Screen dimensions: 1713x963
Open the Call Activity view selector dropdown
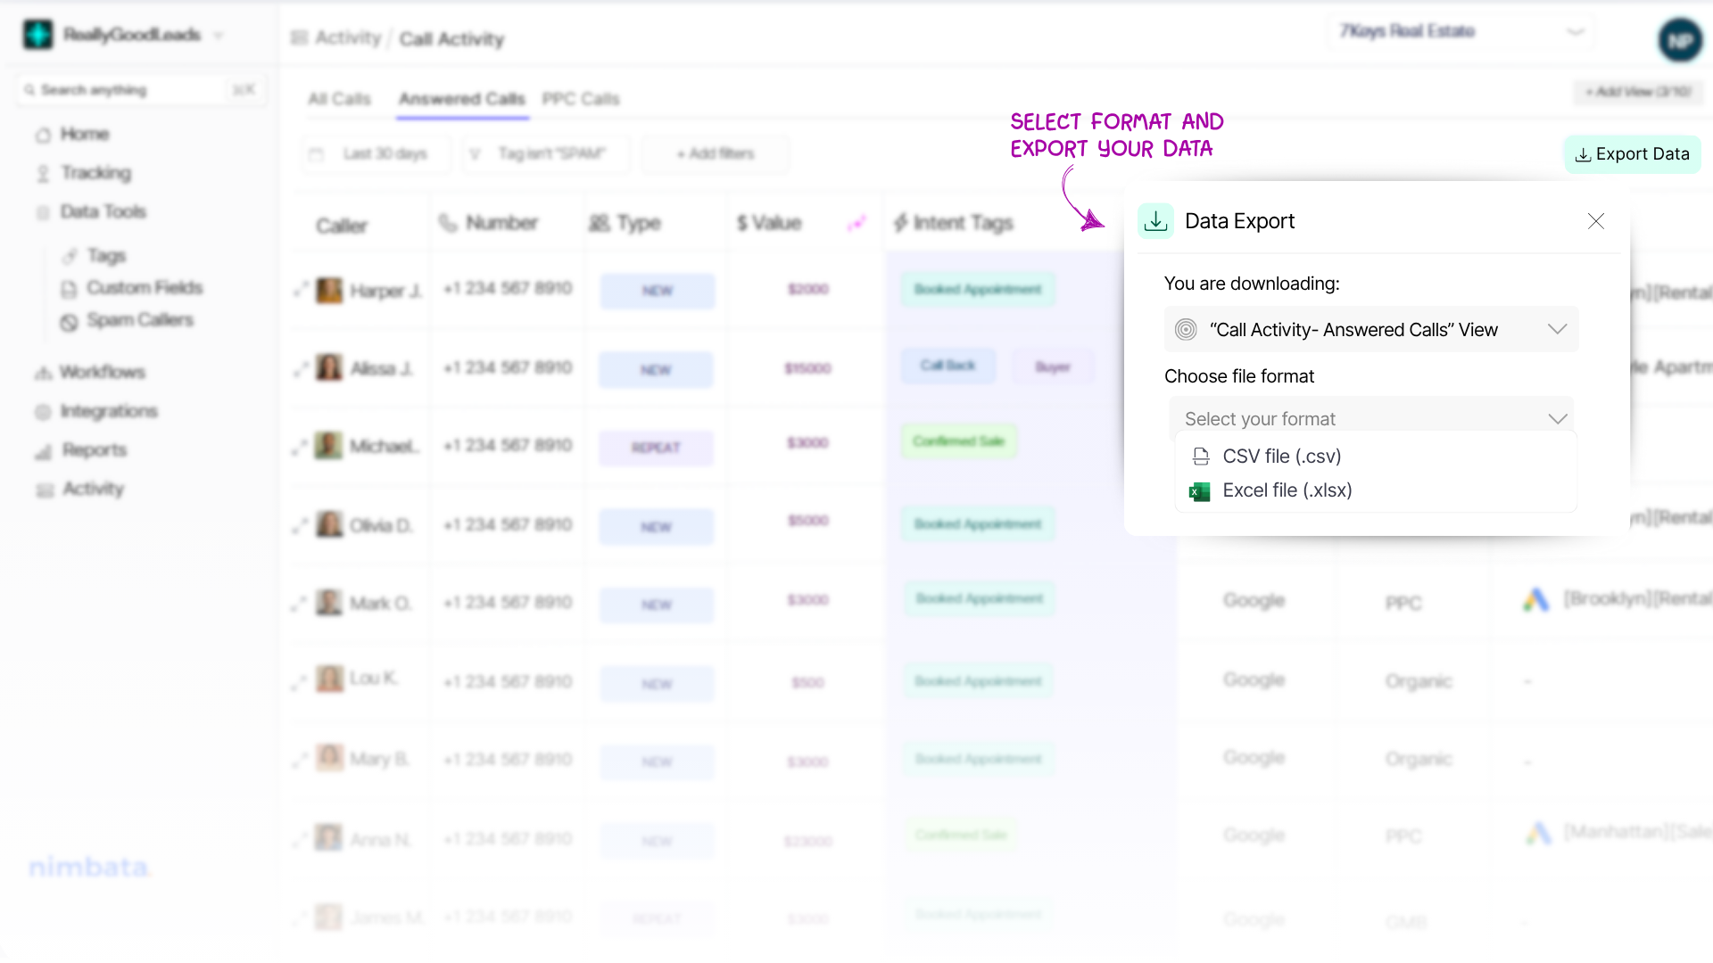(1370, 330)
